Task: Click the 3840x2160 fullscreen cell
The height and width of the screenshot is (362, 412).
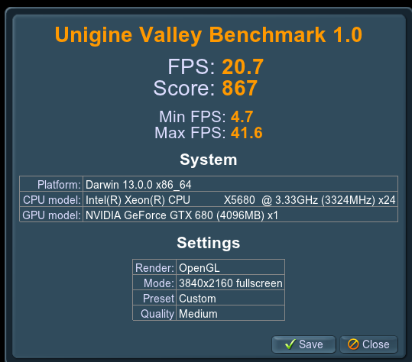Action: coord(230,283)
